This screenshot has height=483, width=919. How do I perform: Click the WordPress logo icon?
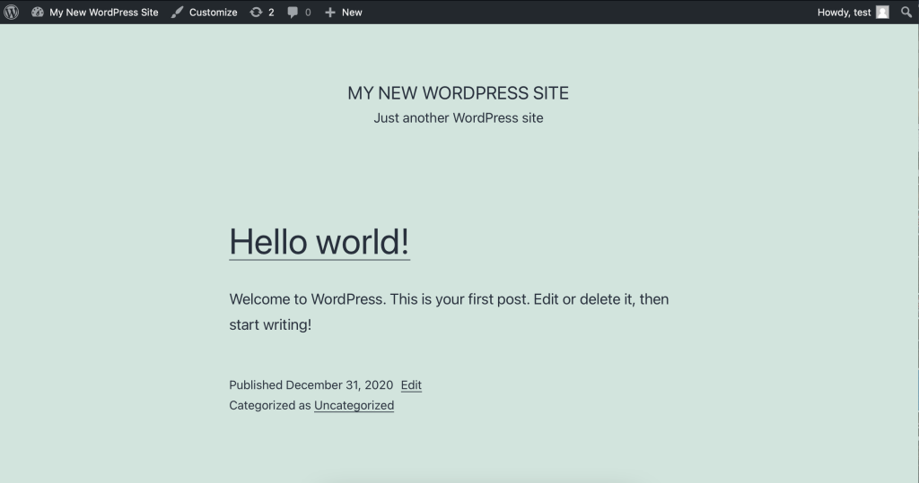coord(12,13)
